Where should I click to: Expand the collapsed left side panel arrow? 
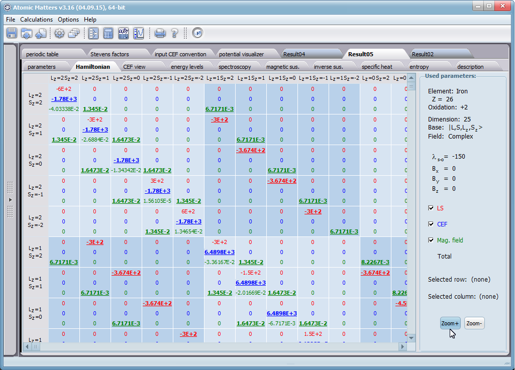click(10, 200)
